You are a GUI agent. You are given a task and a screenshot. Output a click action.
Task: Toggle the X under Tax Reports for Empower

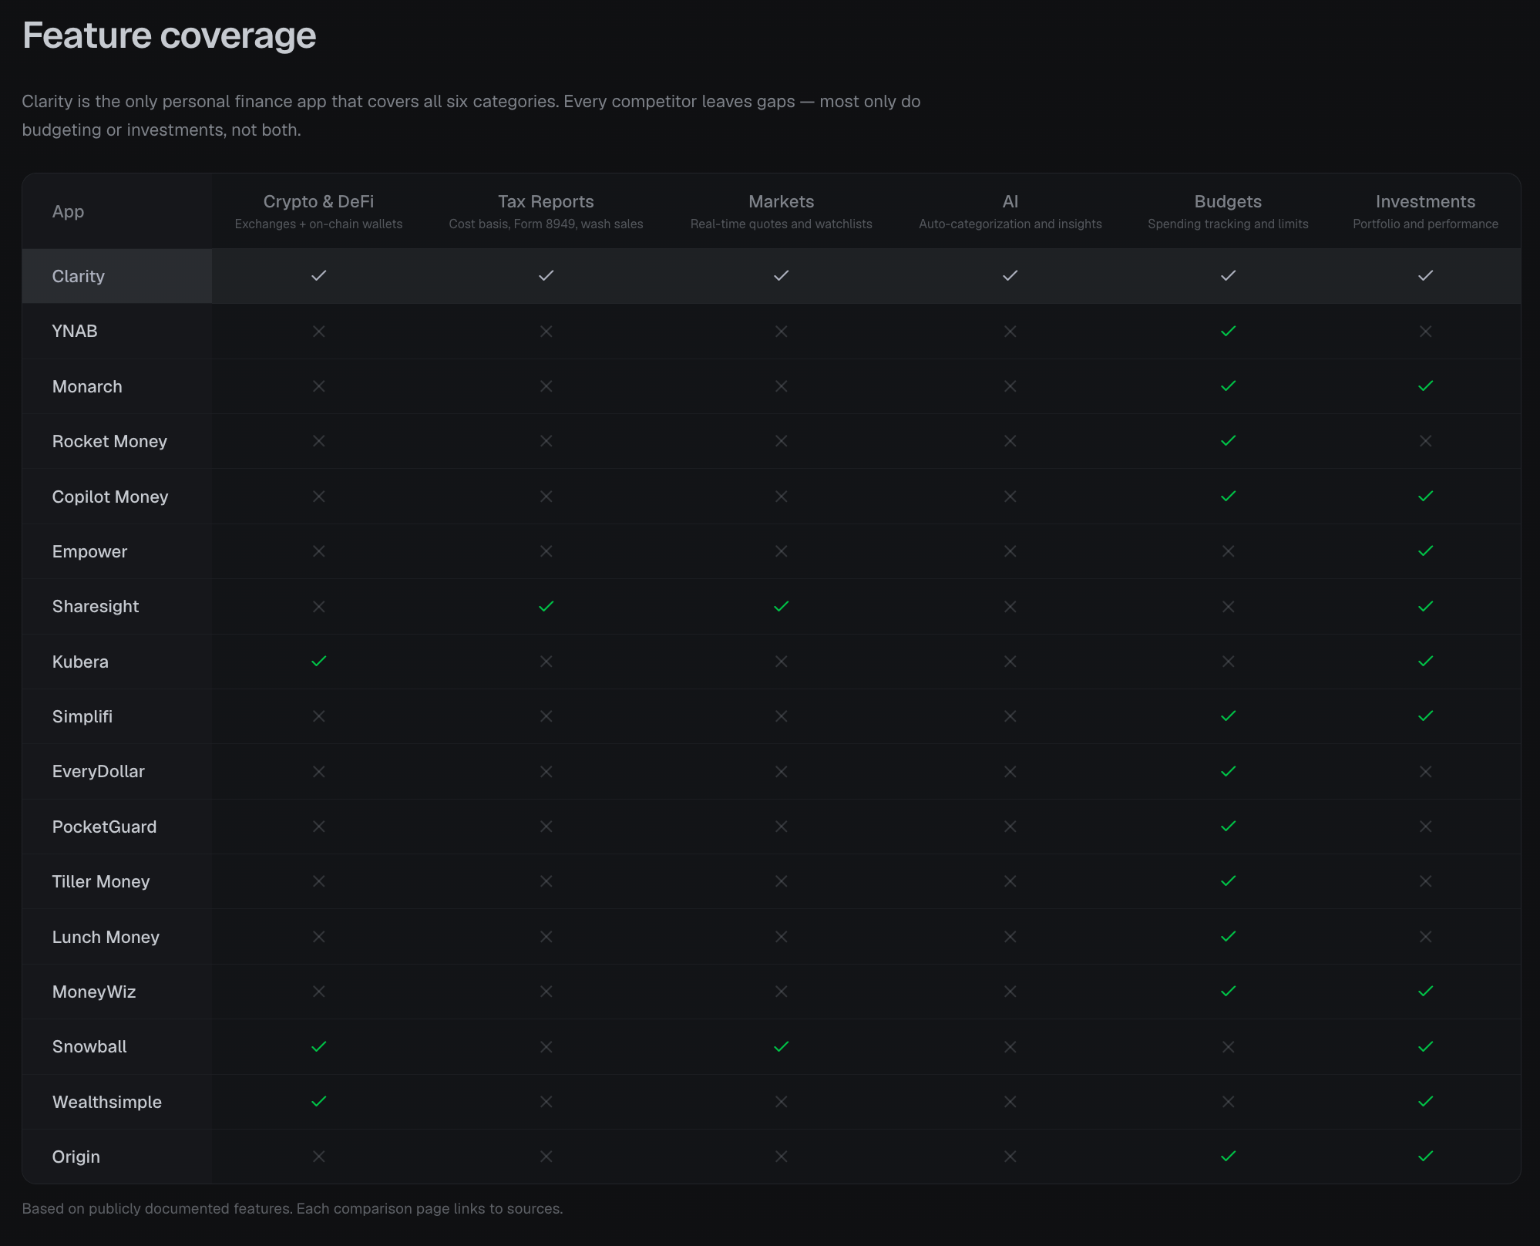tap(546, 551)
